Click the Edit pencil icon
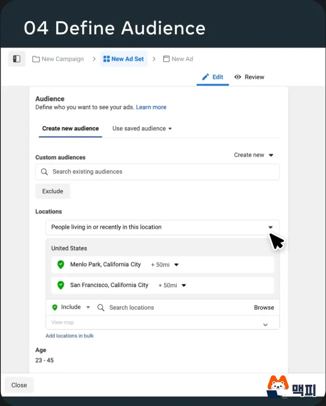The height and width of the screenshot is (406, 326). [206, 77]
